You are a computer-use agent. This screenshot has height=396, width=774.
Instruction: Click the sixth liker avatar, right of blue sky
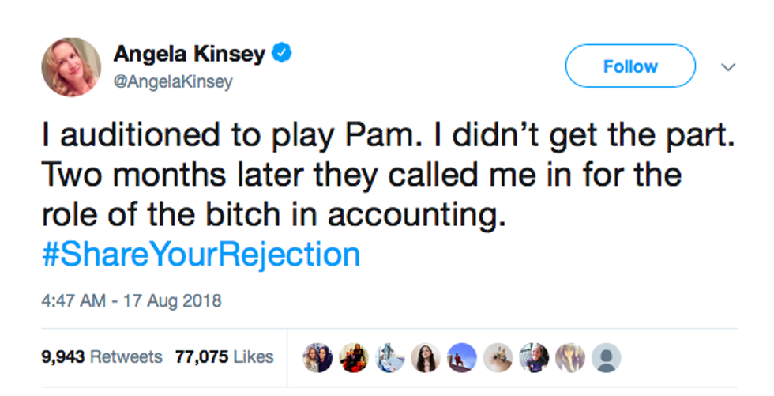point(498,357)
